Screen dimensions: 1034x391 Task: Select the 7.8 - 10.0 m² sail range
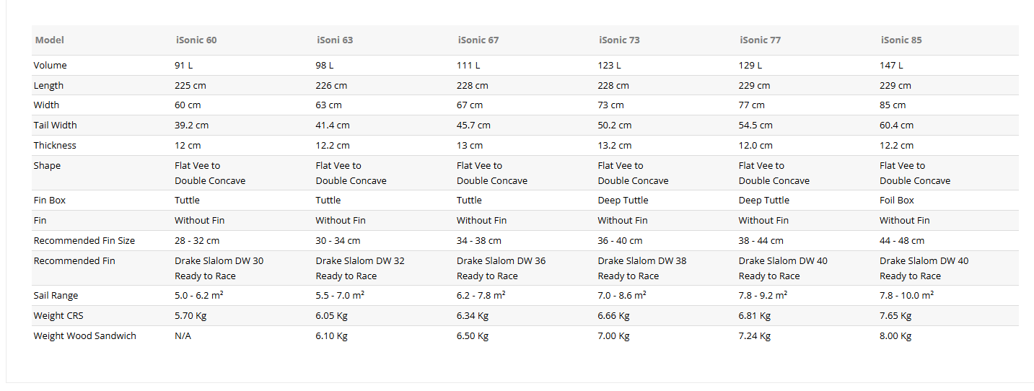(906, 296)
